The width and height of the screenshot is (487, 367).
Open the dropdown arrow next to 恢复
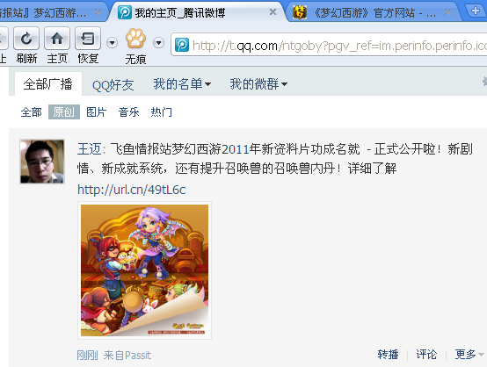pos(112,42)
